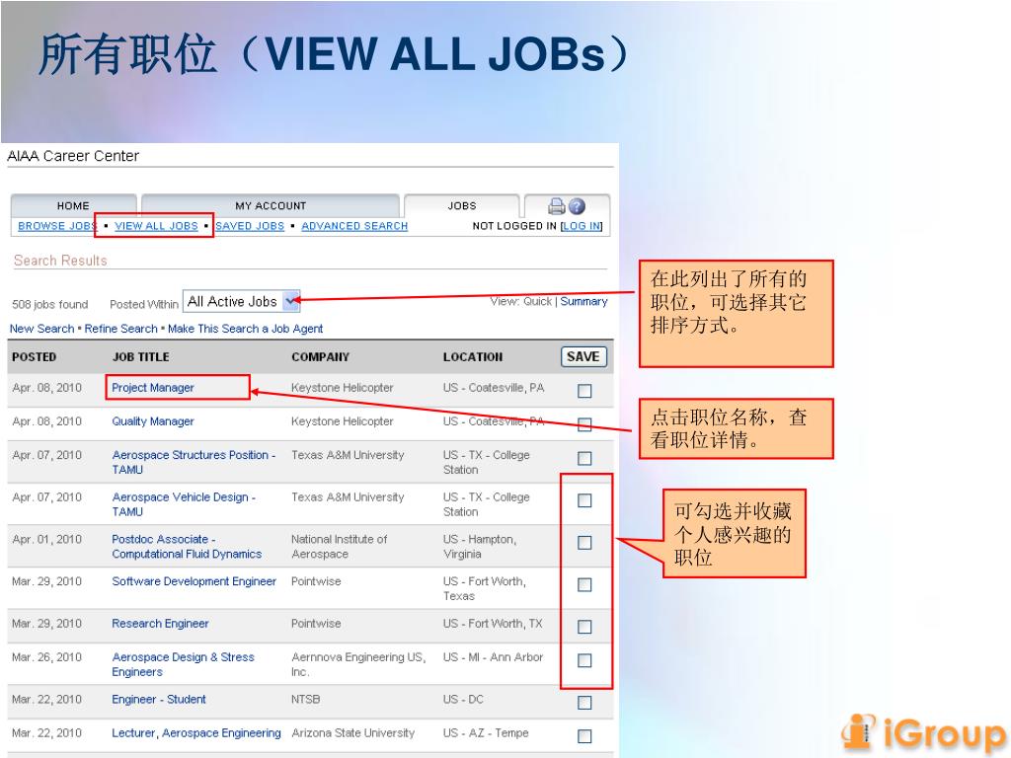
Task: Open Postdoc Associate Computational Fluid Dynamics job
Action: [187, 547]
